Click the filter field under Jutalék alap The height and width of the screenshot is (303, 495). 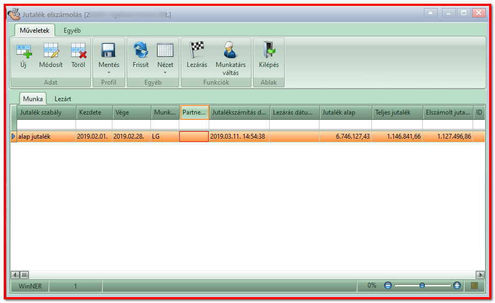click(x=345, y=124)
